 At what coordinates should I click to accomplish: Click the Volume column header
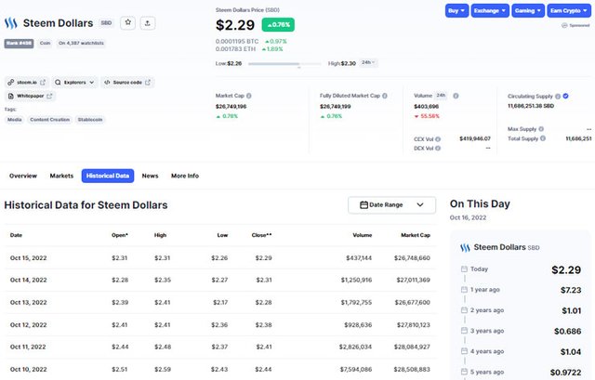[363, 235]
